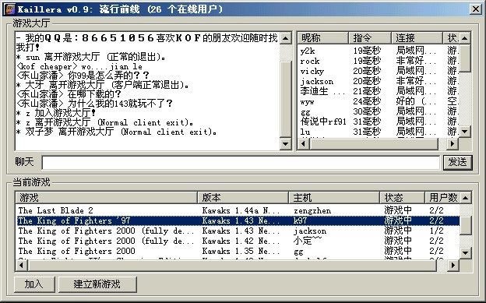Viewport: 486px width, 303px height.
Task: Click the 建立新游戏 create game button
Action: (x=97, y=284)
